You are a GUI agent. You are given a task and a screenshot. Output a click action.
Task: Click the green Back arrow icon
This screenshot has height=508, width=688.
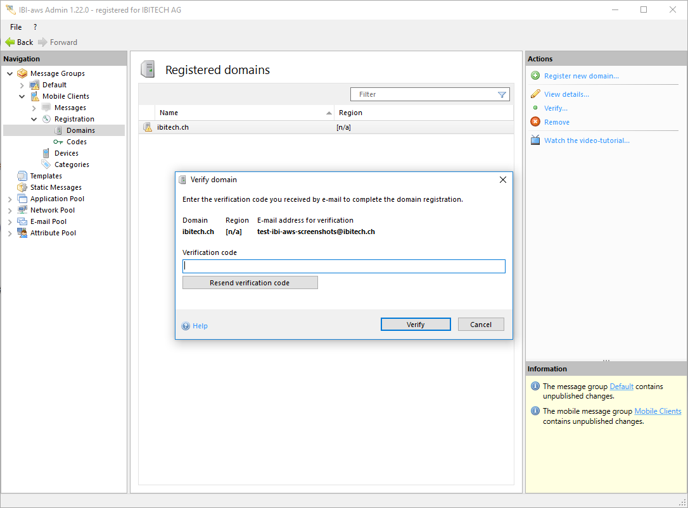pyautogui.click(x=10, y=42)
